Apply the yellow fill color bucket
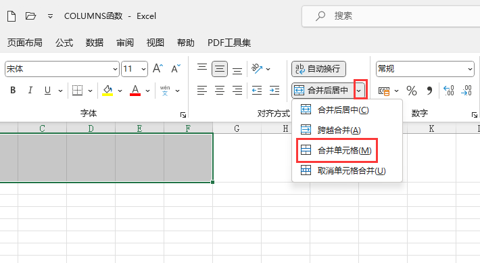480x263 pixels. [x=107, y=91]
